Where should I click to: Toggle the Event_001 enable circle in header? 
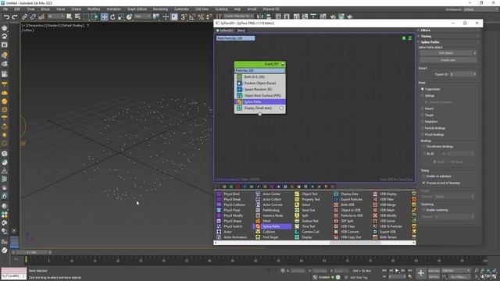pyautogui.click(x=283, y=64)
